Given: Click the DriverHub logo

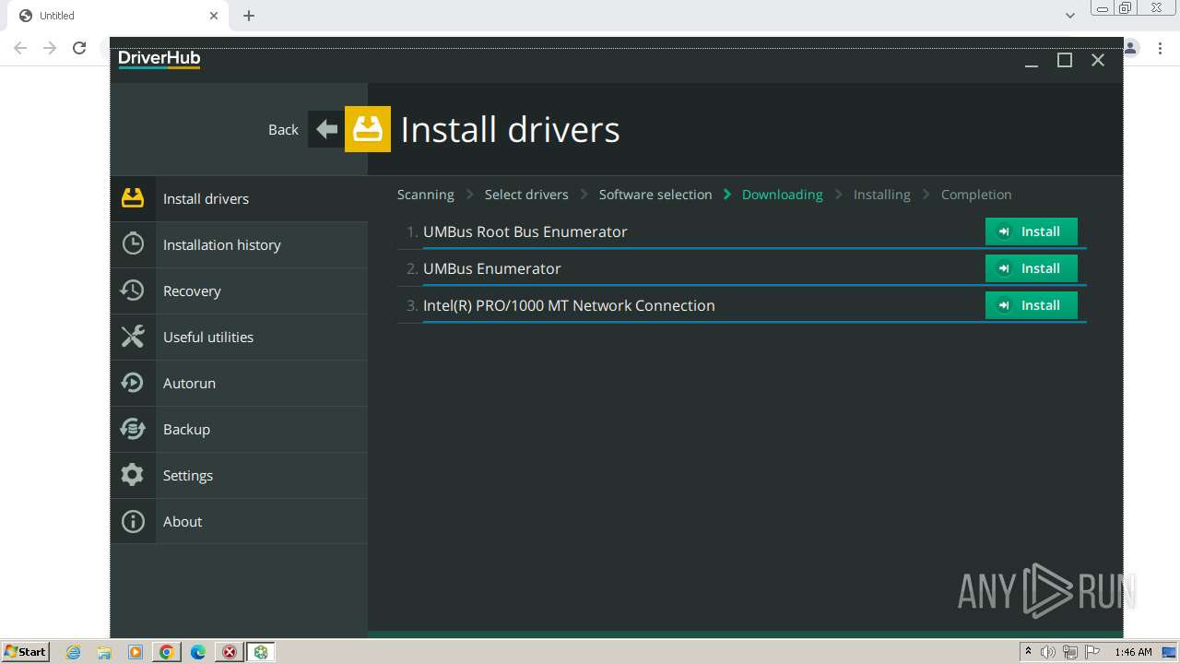Looking at the screenshot, I should (x=159, y=59).
